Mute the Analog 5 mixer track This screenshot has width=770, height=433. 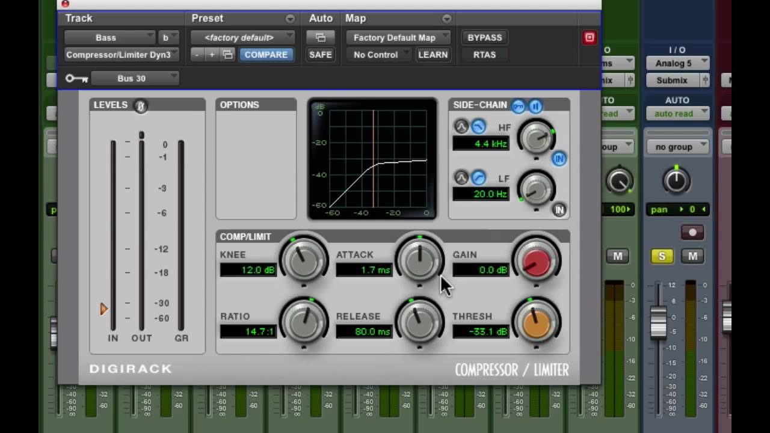(x=692, y=256)
